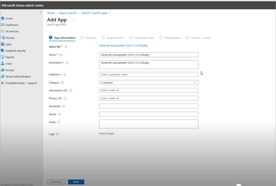The width and height of the screenshot is (276, 186).
Task: Show info tooltip for Description
Action: [67, 63]
